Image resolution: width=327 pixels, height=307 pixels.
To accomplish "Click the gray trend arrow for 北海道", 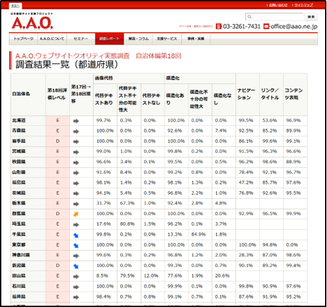I will click(x=76, y=121).
